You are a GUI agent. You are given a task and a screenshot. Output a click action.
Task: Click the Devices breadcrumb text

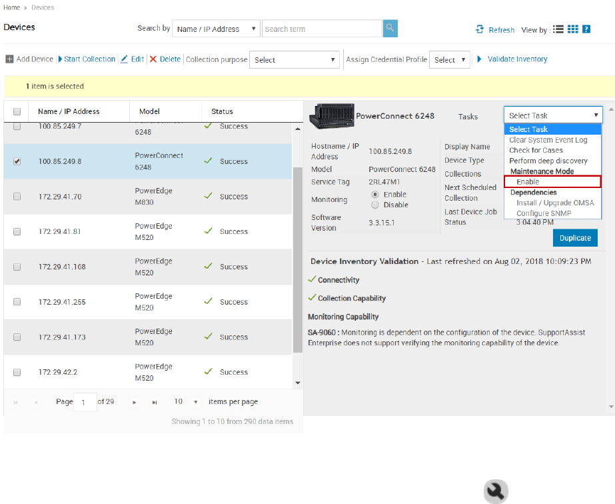pyautogui.click(x=43, y=7)
